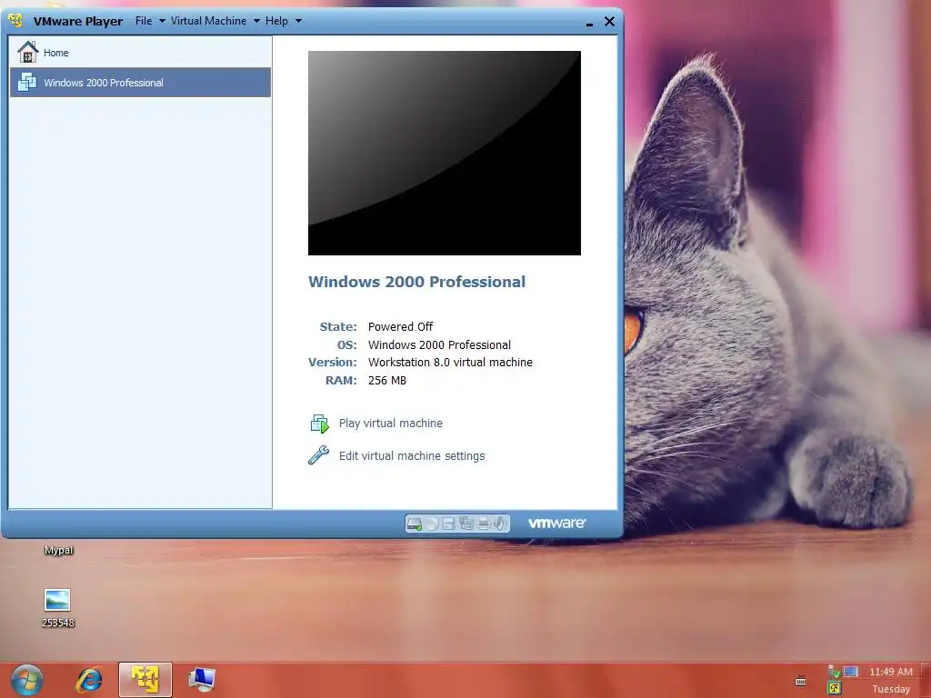Open the on-screen keyboard tray icon

coord(800,682)
